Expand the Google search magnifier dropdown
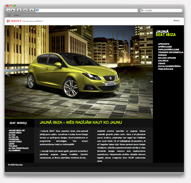This screenshot has height=183, width=191. 142,10
